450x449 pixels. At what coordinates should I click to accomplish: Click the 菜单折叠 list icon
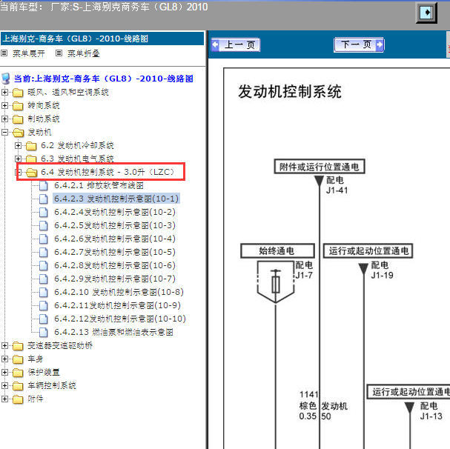click(x=59, y=53)
